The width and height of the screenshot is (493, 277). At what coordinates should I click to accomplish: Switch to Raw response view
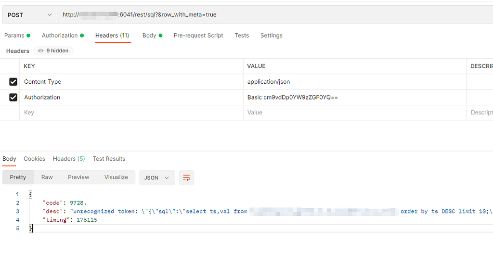point(47,177)
